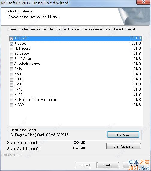151x171 pixels.
Task: Click the 'Select Features' heading
Action: click(19, 11)
